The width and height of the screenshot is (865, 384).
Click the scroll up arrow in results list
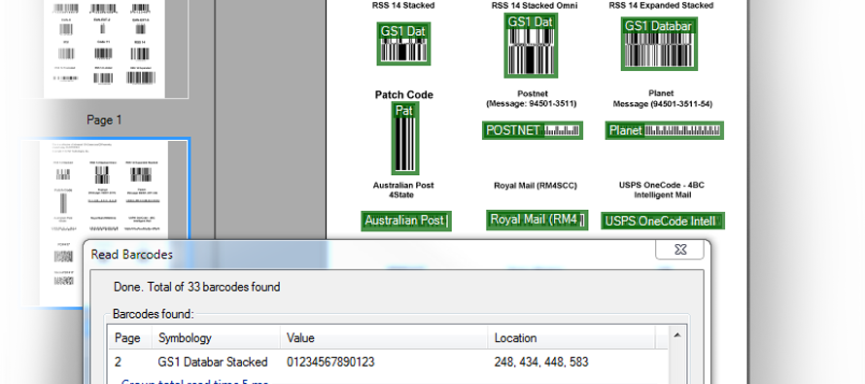pyautogui.click(x=676, y=334)
